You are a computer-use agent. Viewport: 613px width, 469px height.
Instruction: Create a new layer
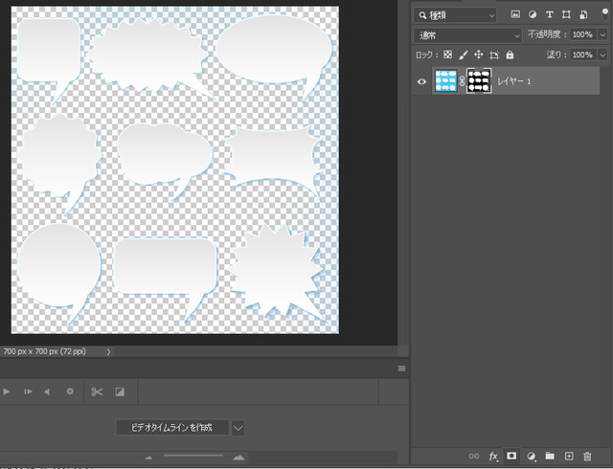(x=569, y=456)
